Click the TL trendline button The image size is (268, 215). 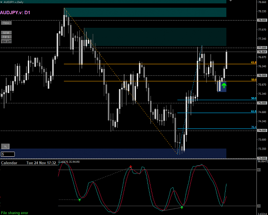point(5,146)
